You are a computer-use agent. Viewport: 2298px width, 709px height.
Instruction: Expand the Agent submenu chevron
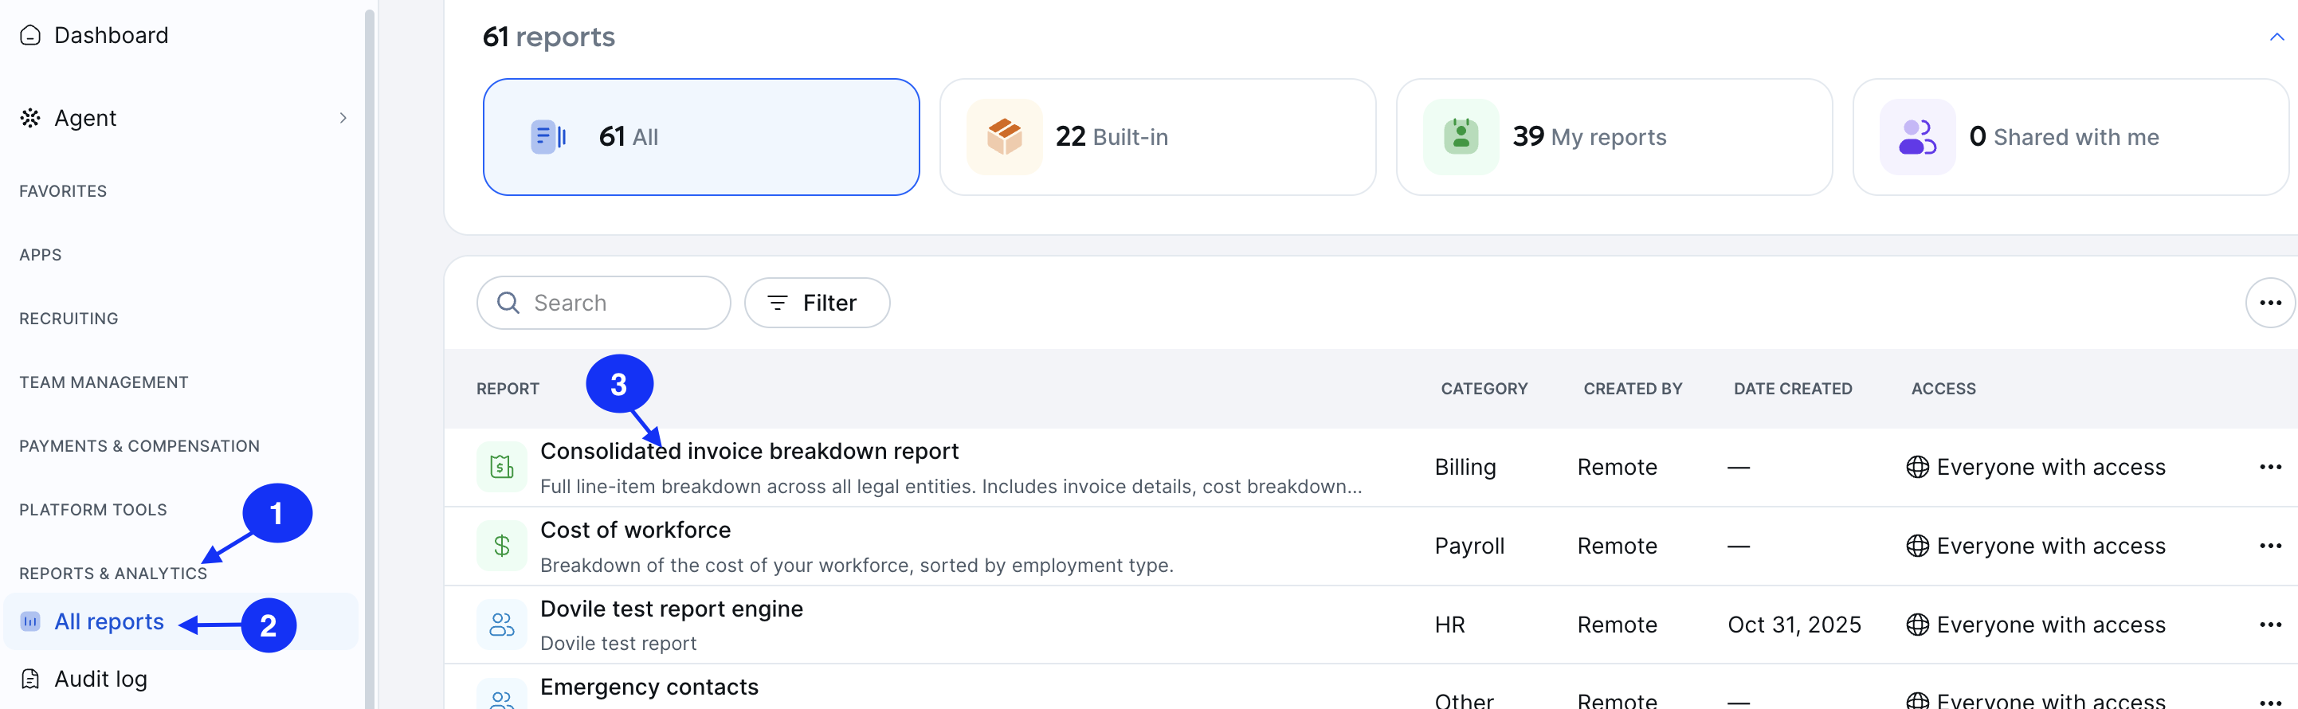[343, 118]
